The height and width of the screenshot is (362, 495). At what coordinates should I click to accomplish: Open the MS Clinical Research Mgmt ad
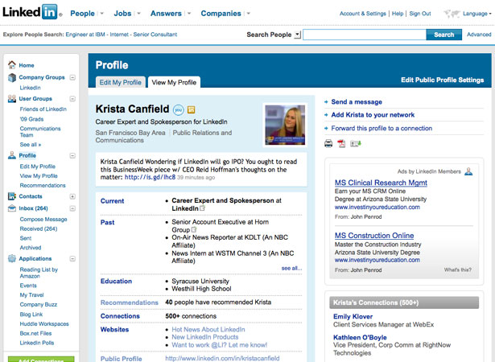pos(381,183)
